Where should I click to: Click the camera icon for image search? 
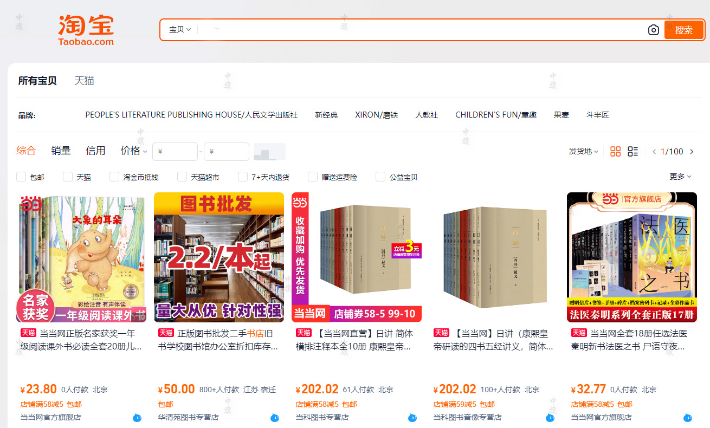(x=653, y=30)
